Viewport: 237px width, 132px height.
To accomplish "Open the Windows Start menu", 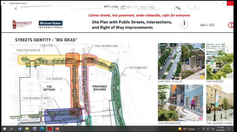I will (x=5, y=129).
